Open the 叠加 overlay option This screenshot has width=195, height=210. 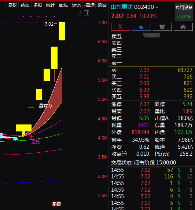tap(25, 5)
